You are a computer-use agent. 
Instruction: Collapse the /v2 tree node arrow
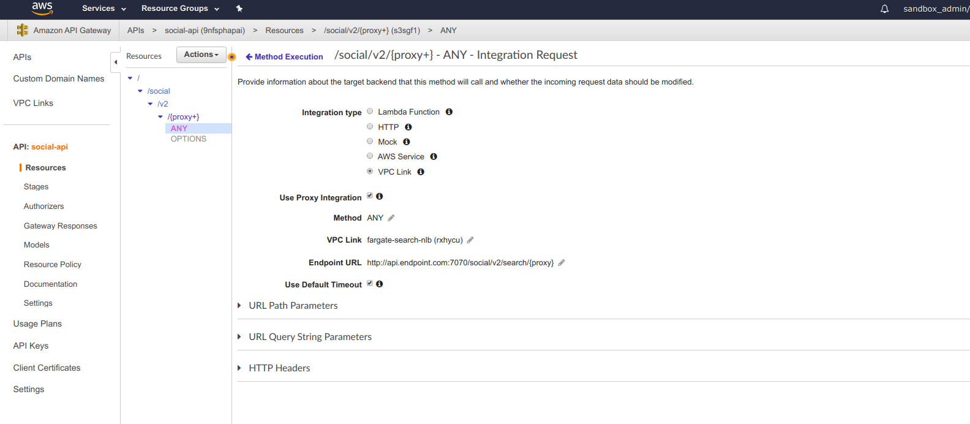tap(151, 104)
